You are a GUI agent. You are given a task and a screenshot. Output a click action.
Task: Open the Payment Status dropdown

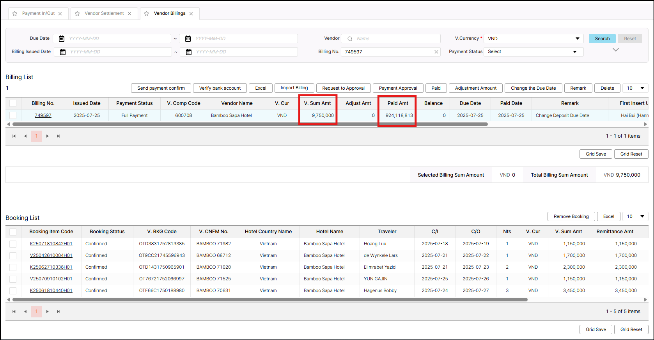click(533, 52)
